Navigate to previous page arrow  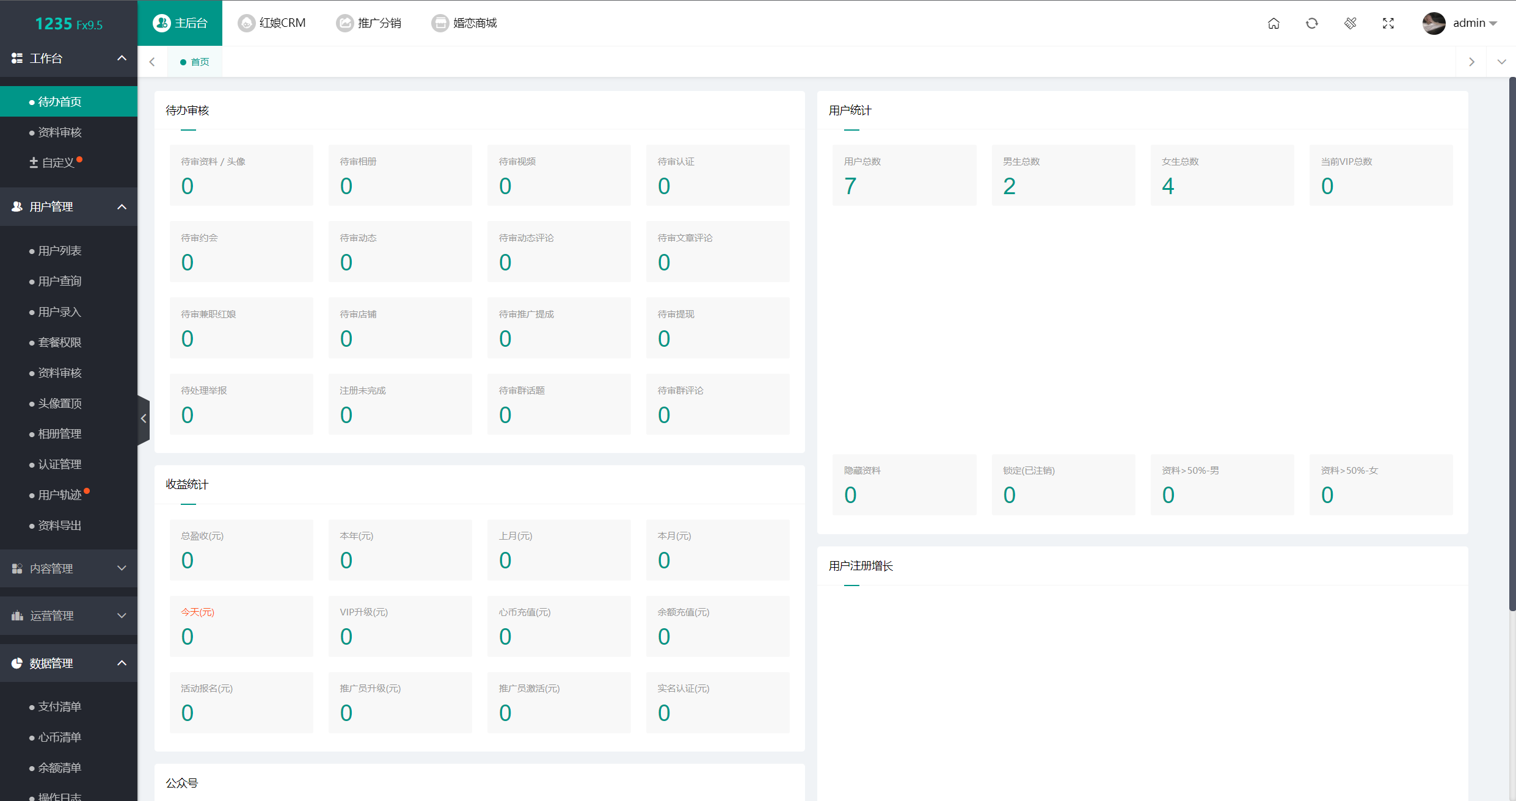(x=151, y=61)
